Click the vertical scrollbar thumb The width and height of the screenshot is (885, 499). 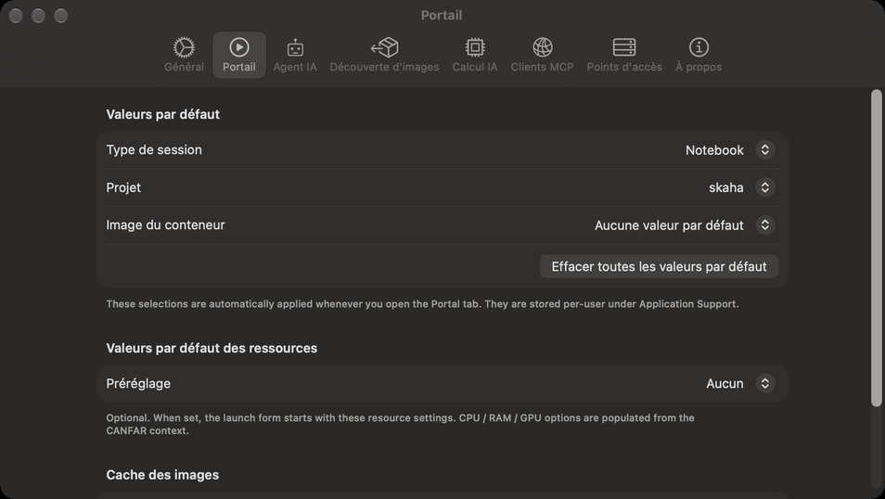tap(876, 248)
